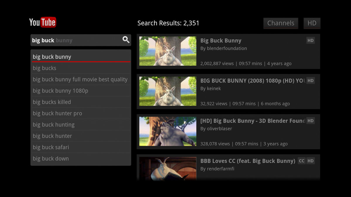The width and height of the screenshot is (351, 197).
Task: Open "BIG BUCK BUNNY (2008) 1080p (HD)" title
Action: (253, 81)
